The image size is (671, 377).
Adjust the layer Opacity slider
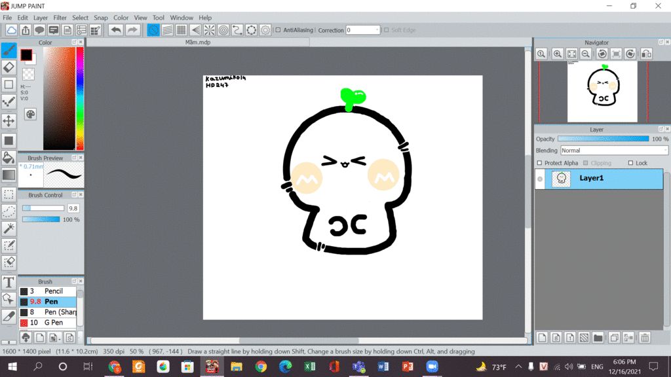click(603, 139)
